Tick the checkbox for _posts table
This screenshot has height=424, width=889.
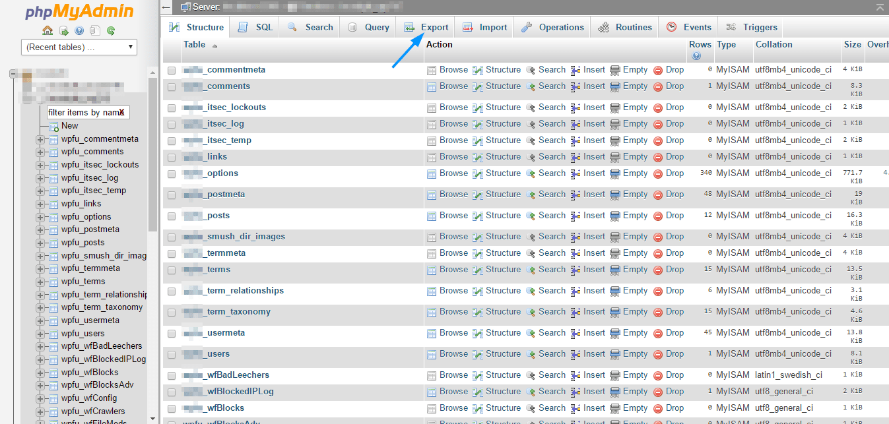[172, 216]
